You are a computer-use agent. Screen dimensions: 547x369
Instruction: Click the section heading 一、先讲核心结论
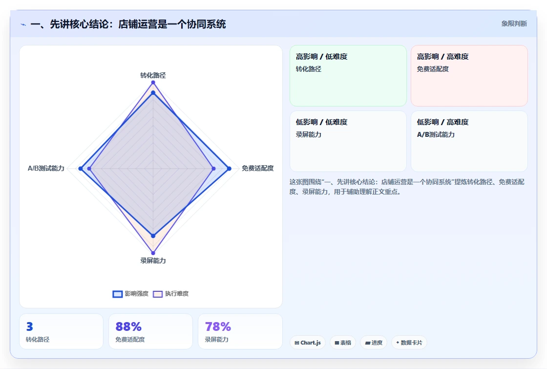click(x=128, y=24)
